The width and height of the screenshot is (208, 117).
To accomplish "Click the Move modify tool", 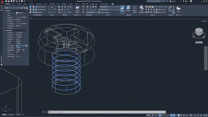I will [x=65, y=7].
